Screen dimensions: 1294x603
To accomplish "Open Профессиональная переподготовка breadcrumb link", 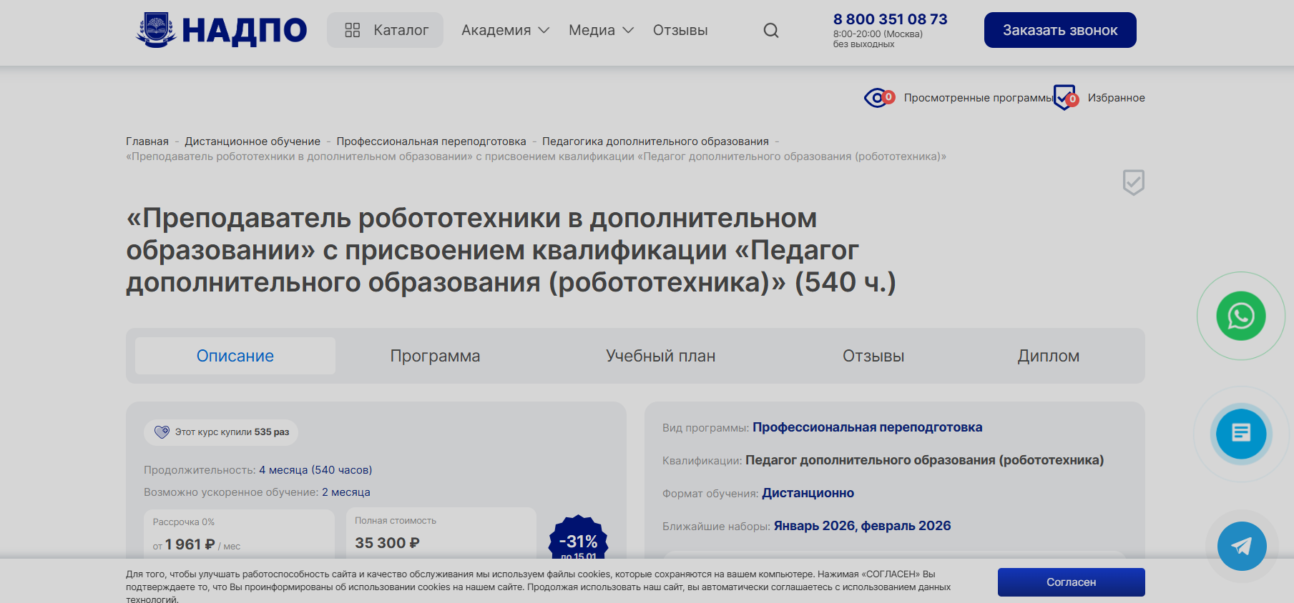I will (x=431, y=141).
